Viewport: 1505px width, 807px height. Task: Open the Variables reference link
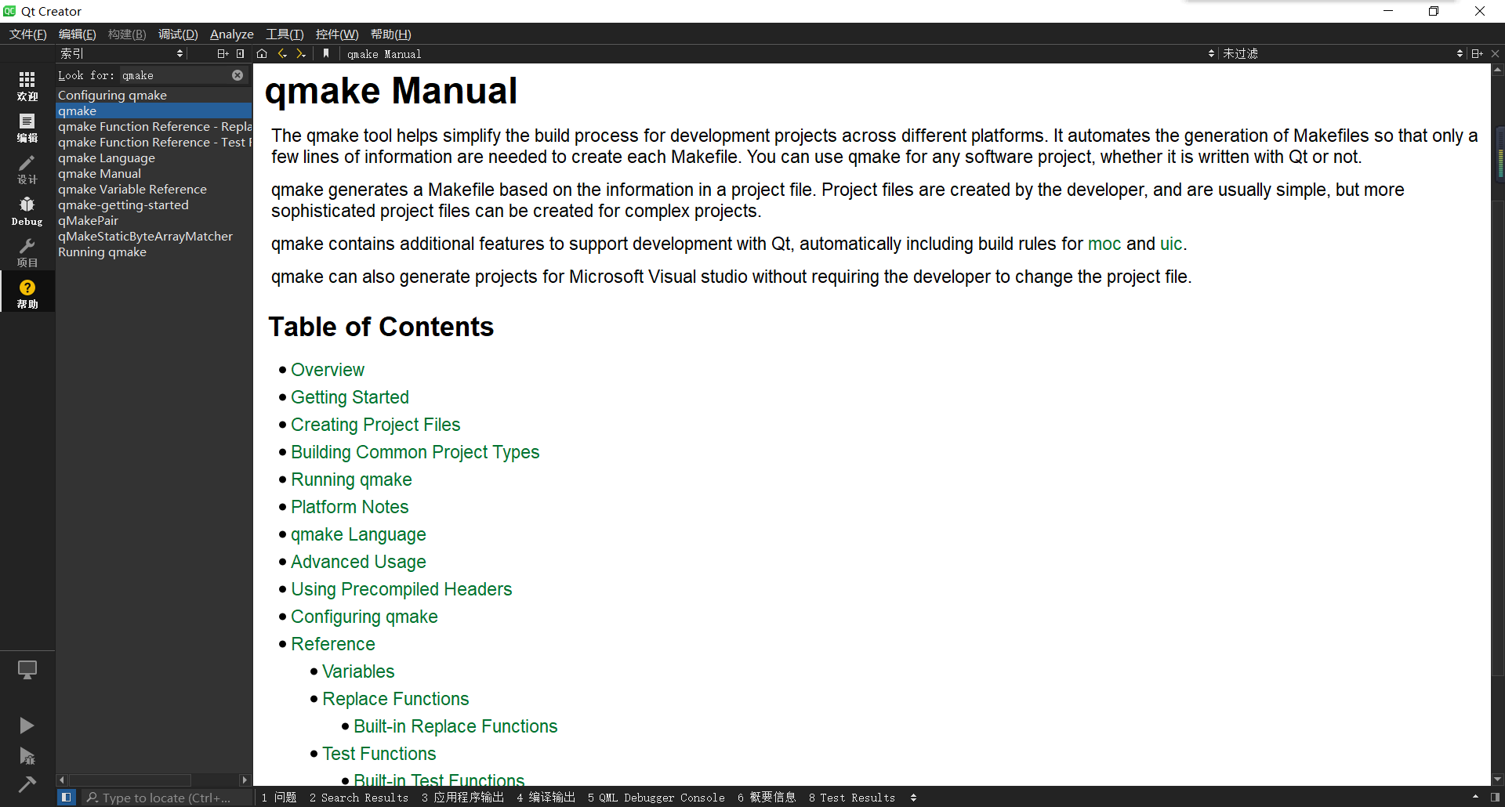(358, 671)
